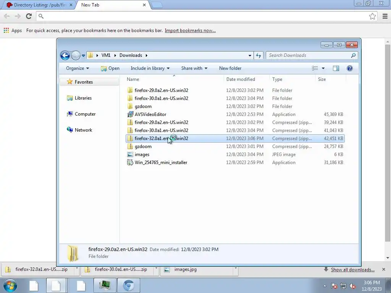Open the view options dropdown arrow
Screen dimensions: 391x293
coord(323,68)
